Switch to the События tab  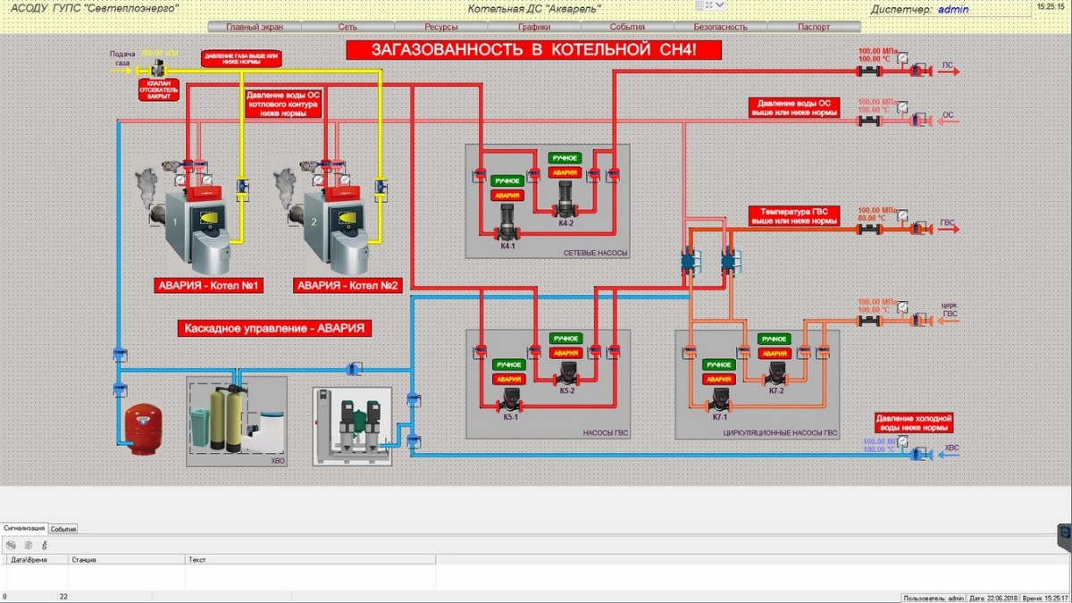(x=63, y=529)
